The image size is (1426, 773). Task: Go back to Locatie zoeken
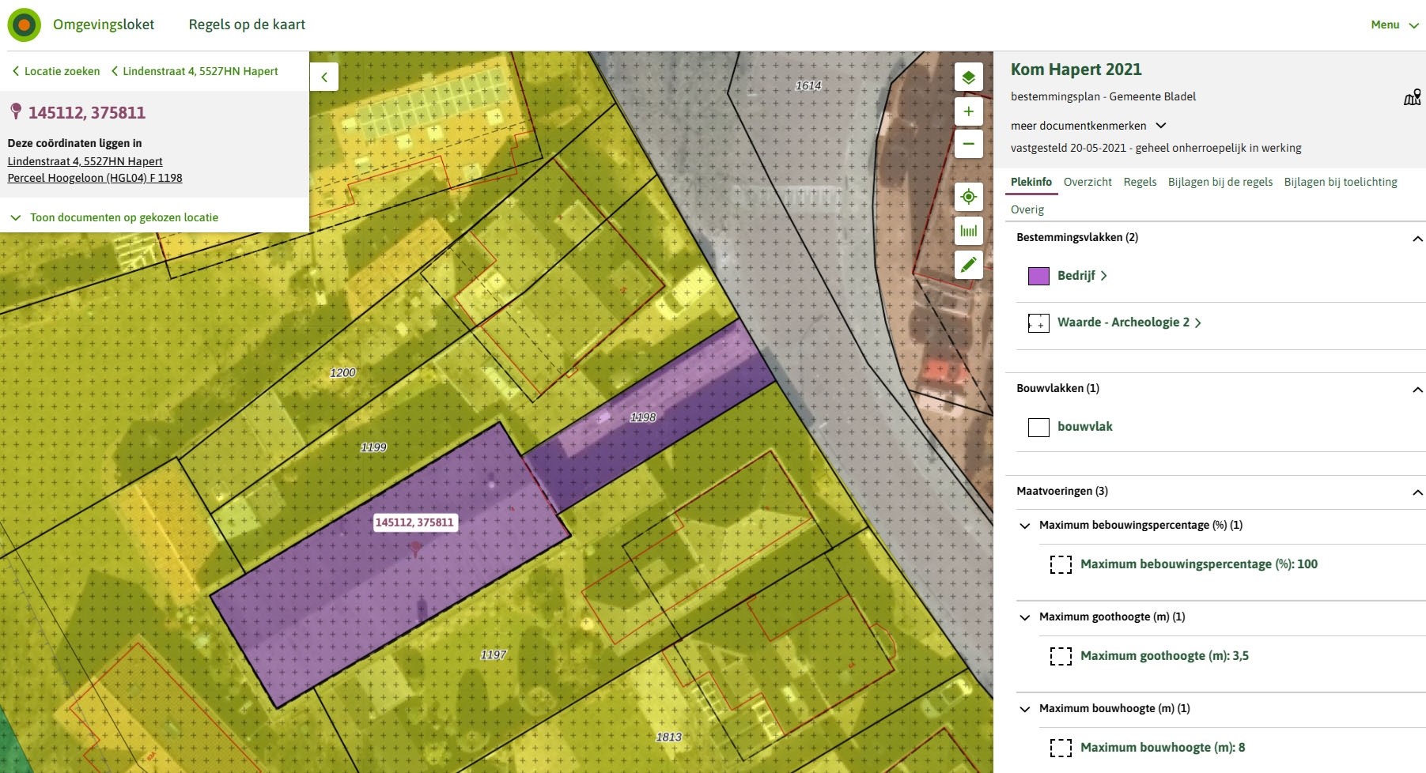point(56,71)
